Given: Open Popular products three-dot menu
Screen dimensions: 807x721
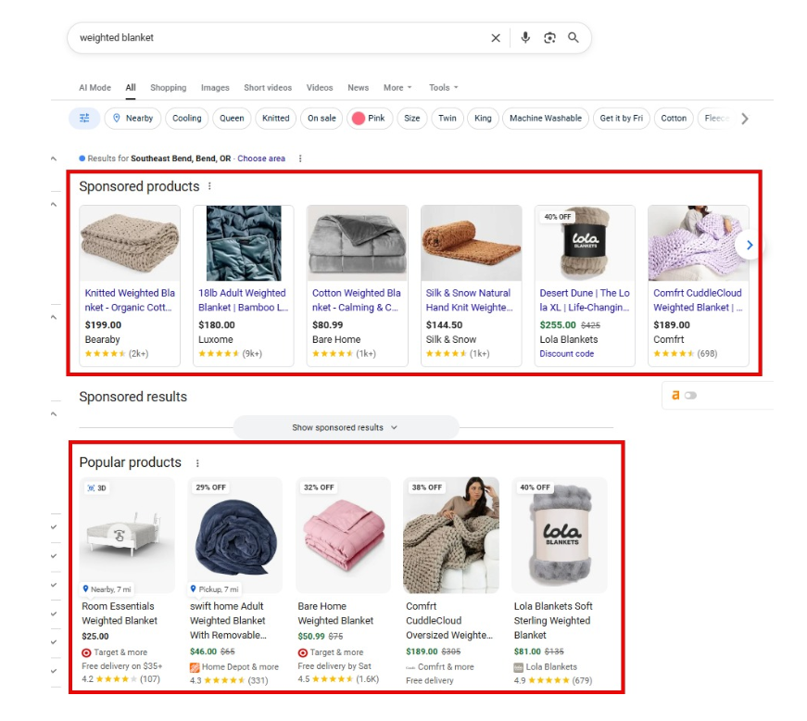Looking at the screenshot, I should pos(197,463).
